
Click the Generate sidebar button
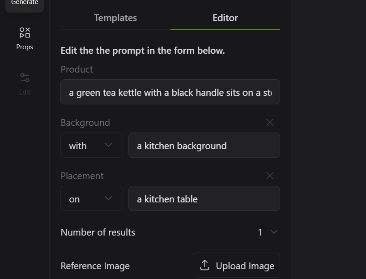(x=25, y=4)
